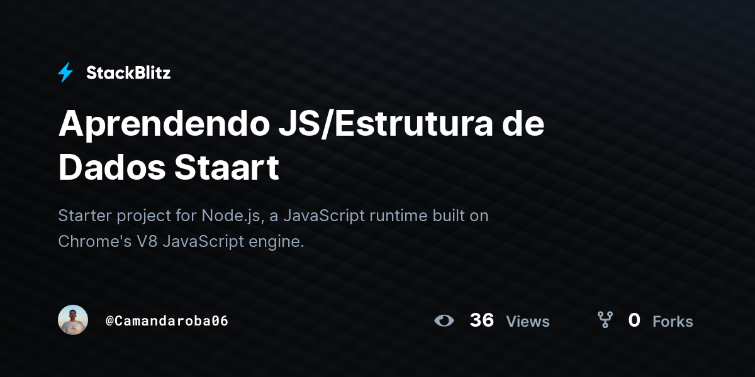Click the Views label
The image size is (755, 377).
click(528, 322)
